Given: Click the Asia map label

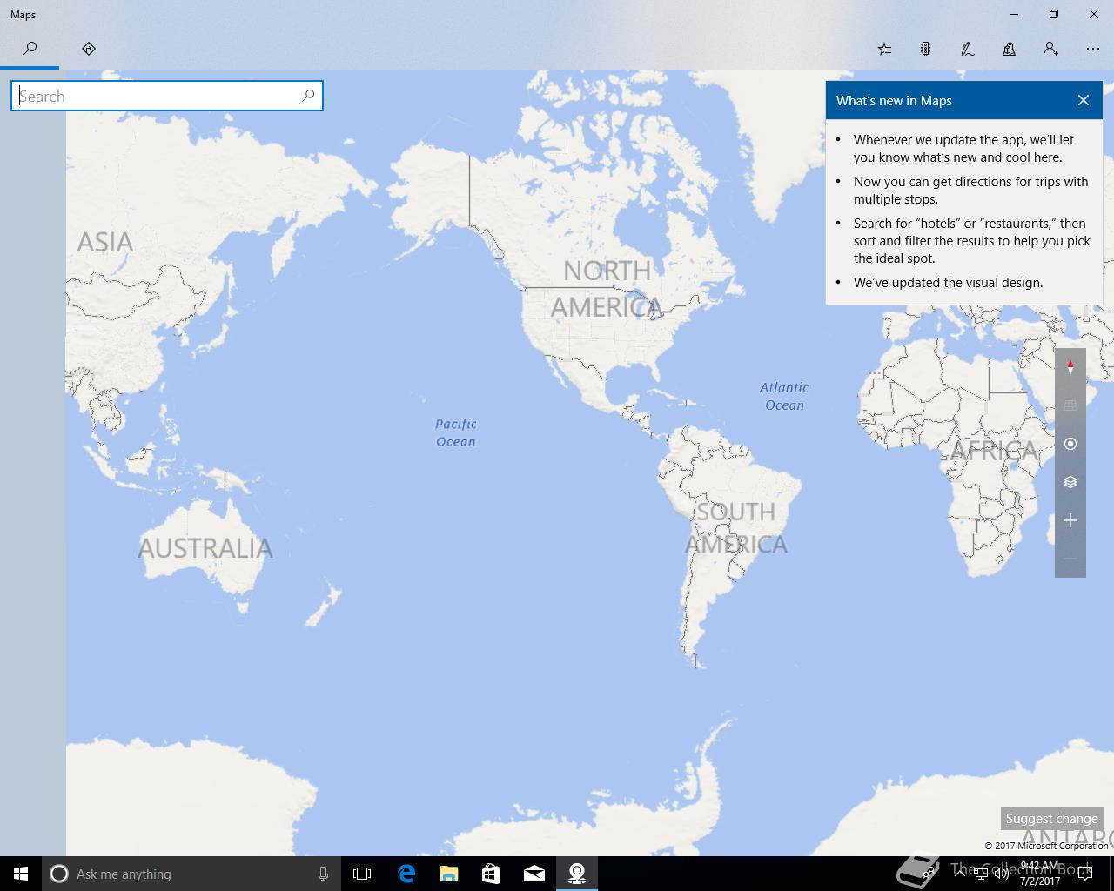Looking at the screenshot, I should 105,242.
